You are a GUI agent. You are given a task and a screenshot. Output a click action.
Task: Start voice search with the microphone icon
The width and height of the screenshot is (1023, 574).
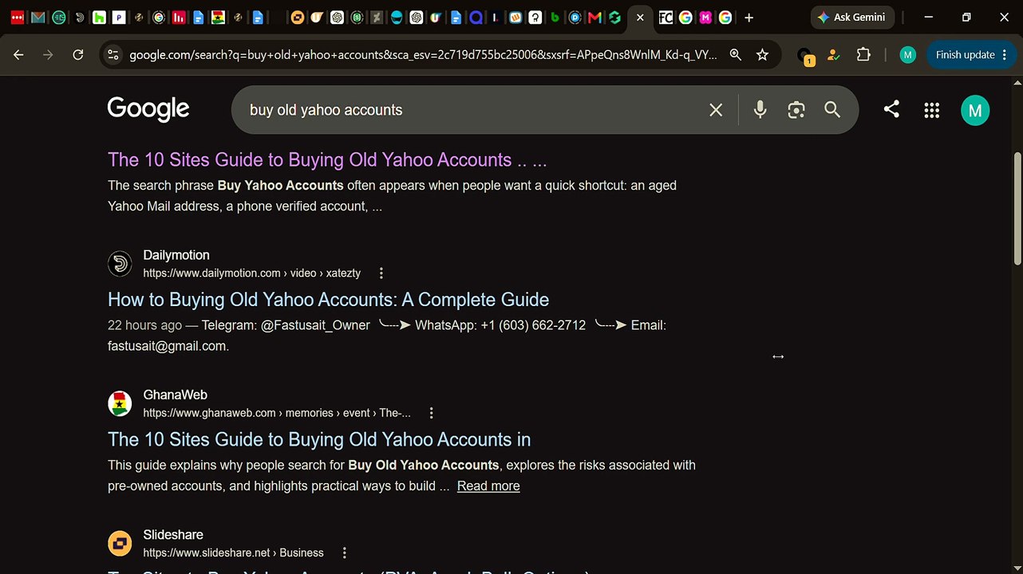point(760,110)
